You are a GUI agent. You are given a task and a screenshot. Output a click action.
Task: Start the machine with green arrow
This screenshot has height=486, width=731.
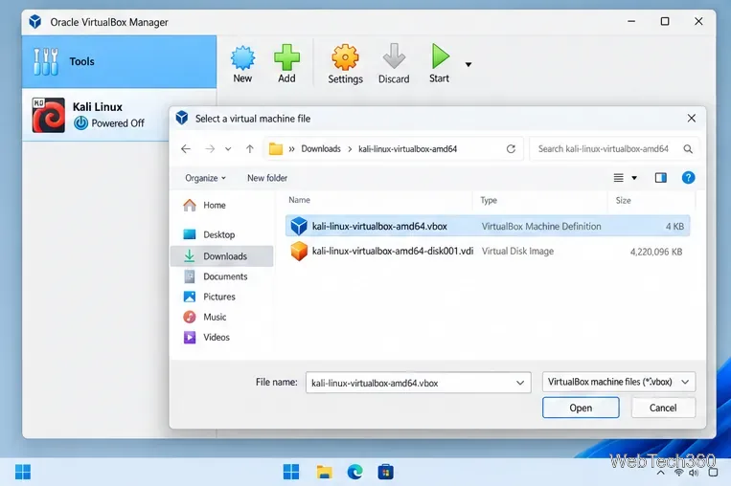coord(440,55)
